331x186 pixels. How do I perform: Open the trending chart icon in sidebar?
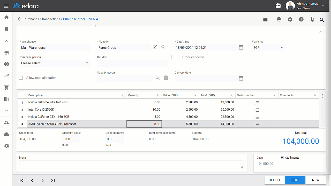click(7, 76)
